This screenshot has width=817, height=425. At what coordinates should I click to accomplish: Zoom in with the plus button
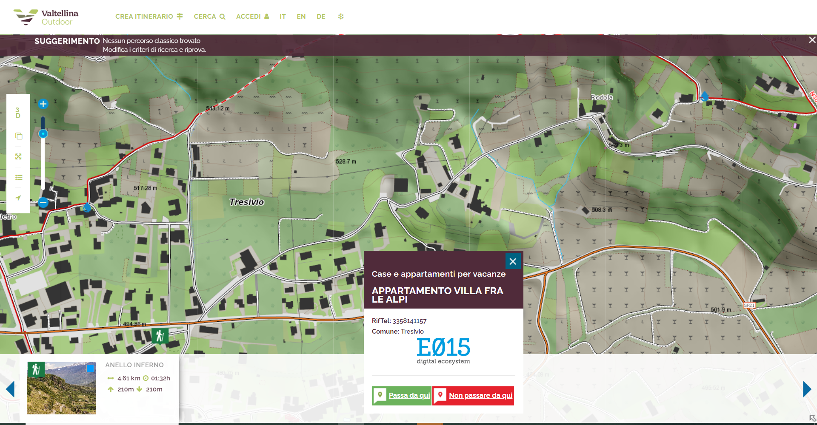click(43, 104)
